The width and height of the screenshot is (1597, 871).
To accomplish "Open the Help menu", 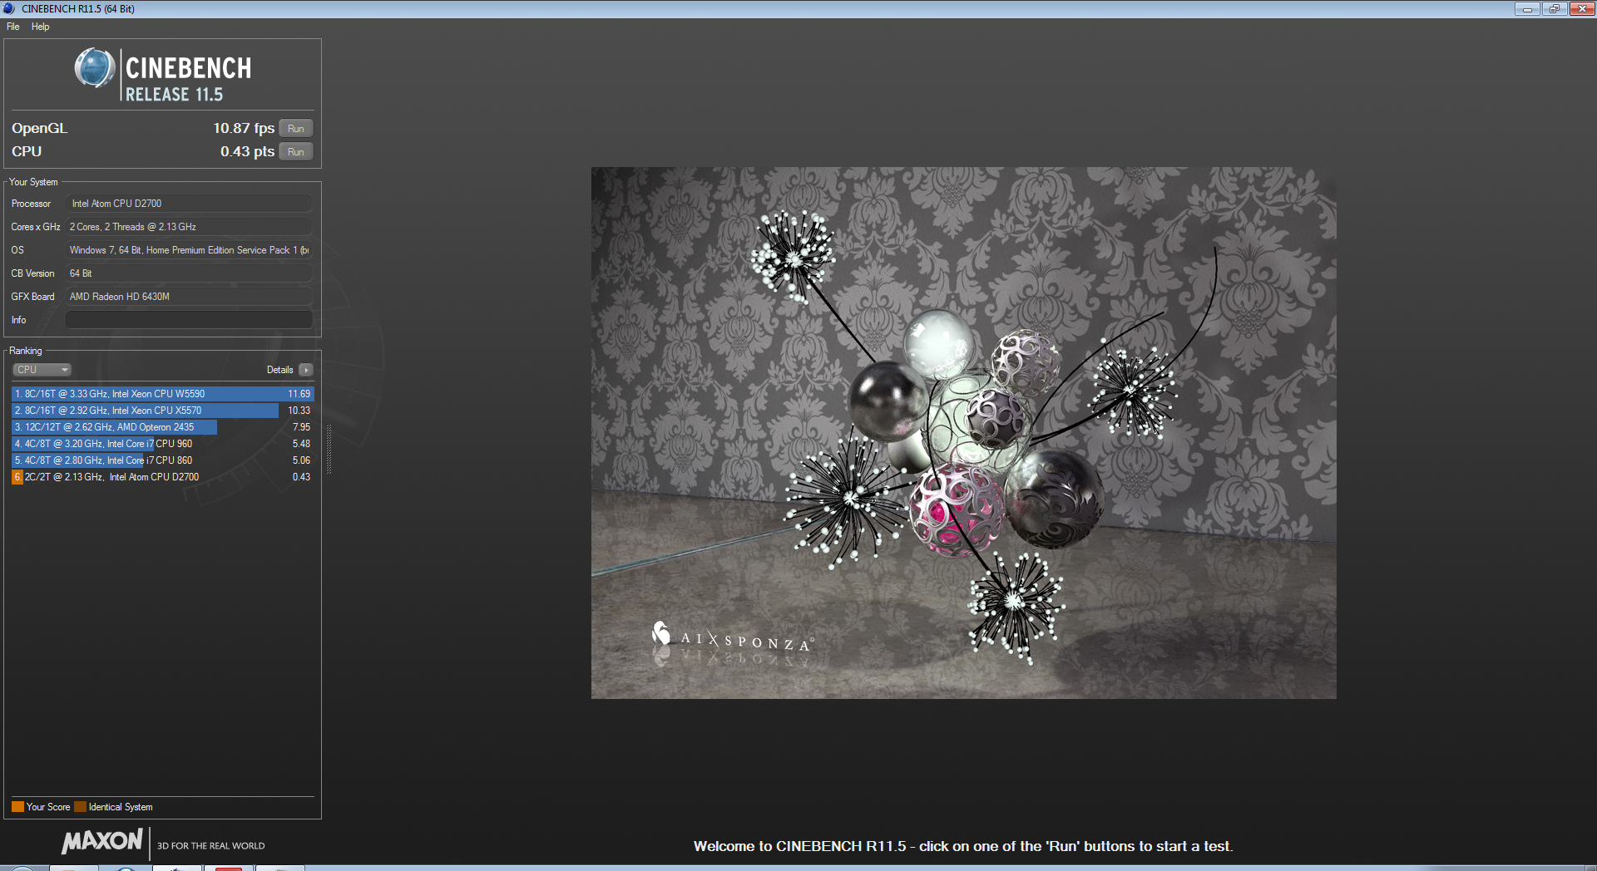I will click(40, 27).
